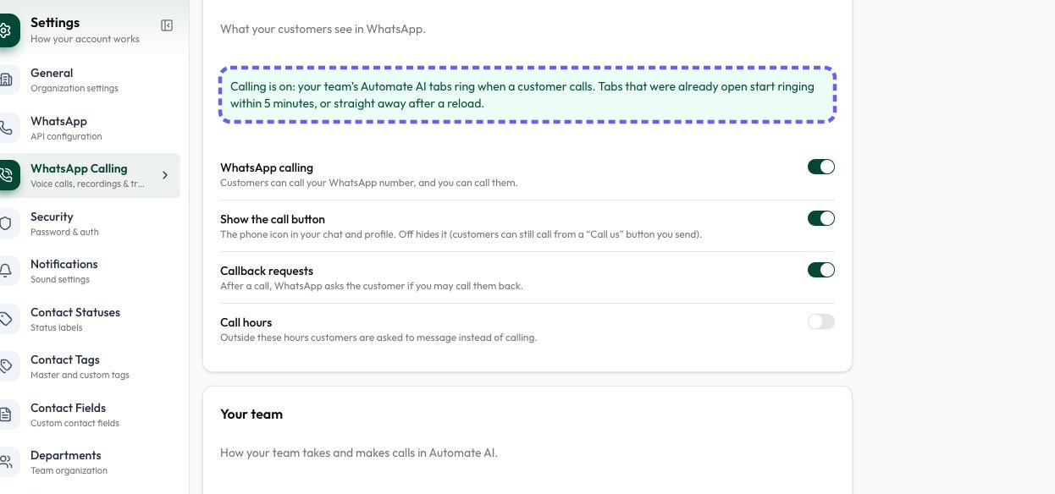Switch off Callback requests
Screen dimensions: 1055x494
click(x=821, y=270)
